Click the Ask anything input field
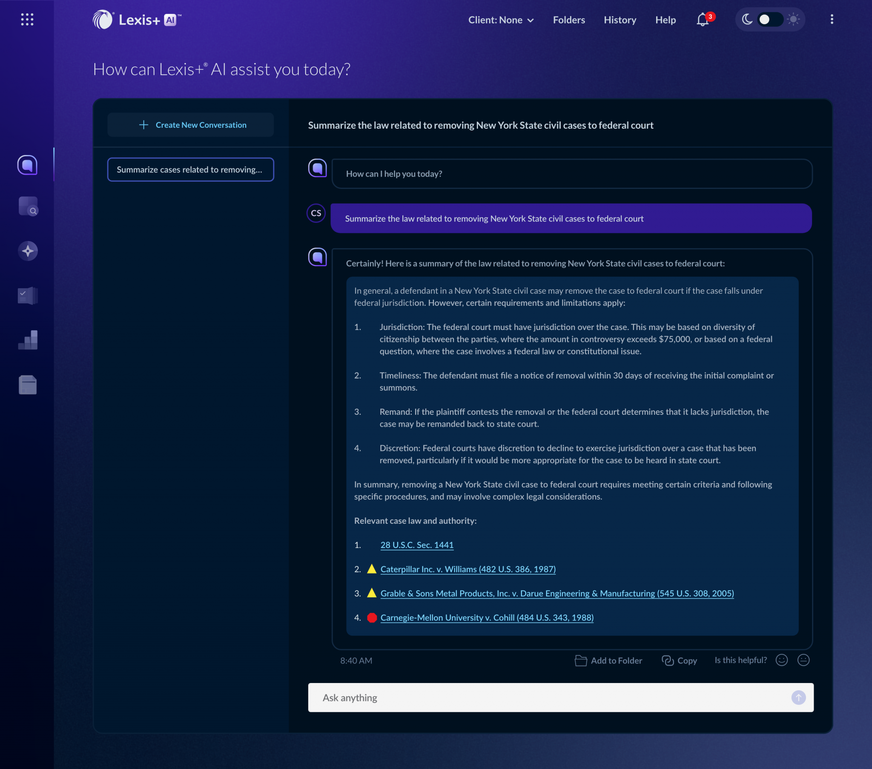 (512, 698)
